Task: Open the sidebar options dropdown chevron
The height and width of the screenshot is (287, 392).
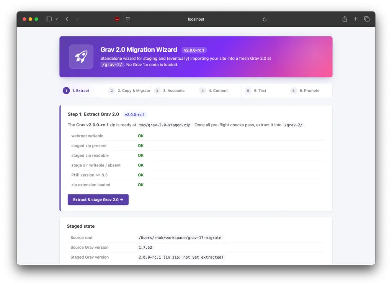Action: 57,19
